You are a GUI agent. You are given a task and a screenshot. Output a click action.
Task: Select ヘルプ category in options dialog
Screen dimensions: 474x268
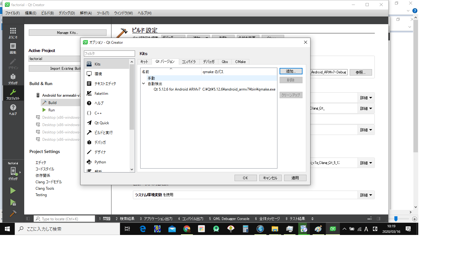coord(107,103)
